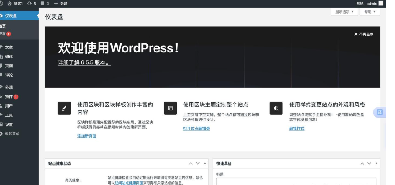Visit site via home icon 测试1

pyautogui.click(x=10, y=4)
